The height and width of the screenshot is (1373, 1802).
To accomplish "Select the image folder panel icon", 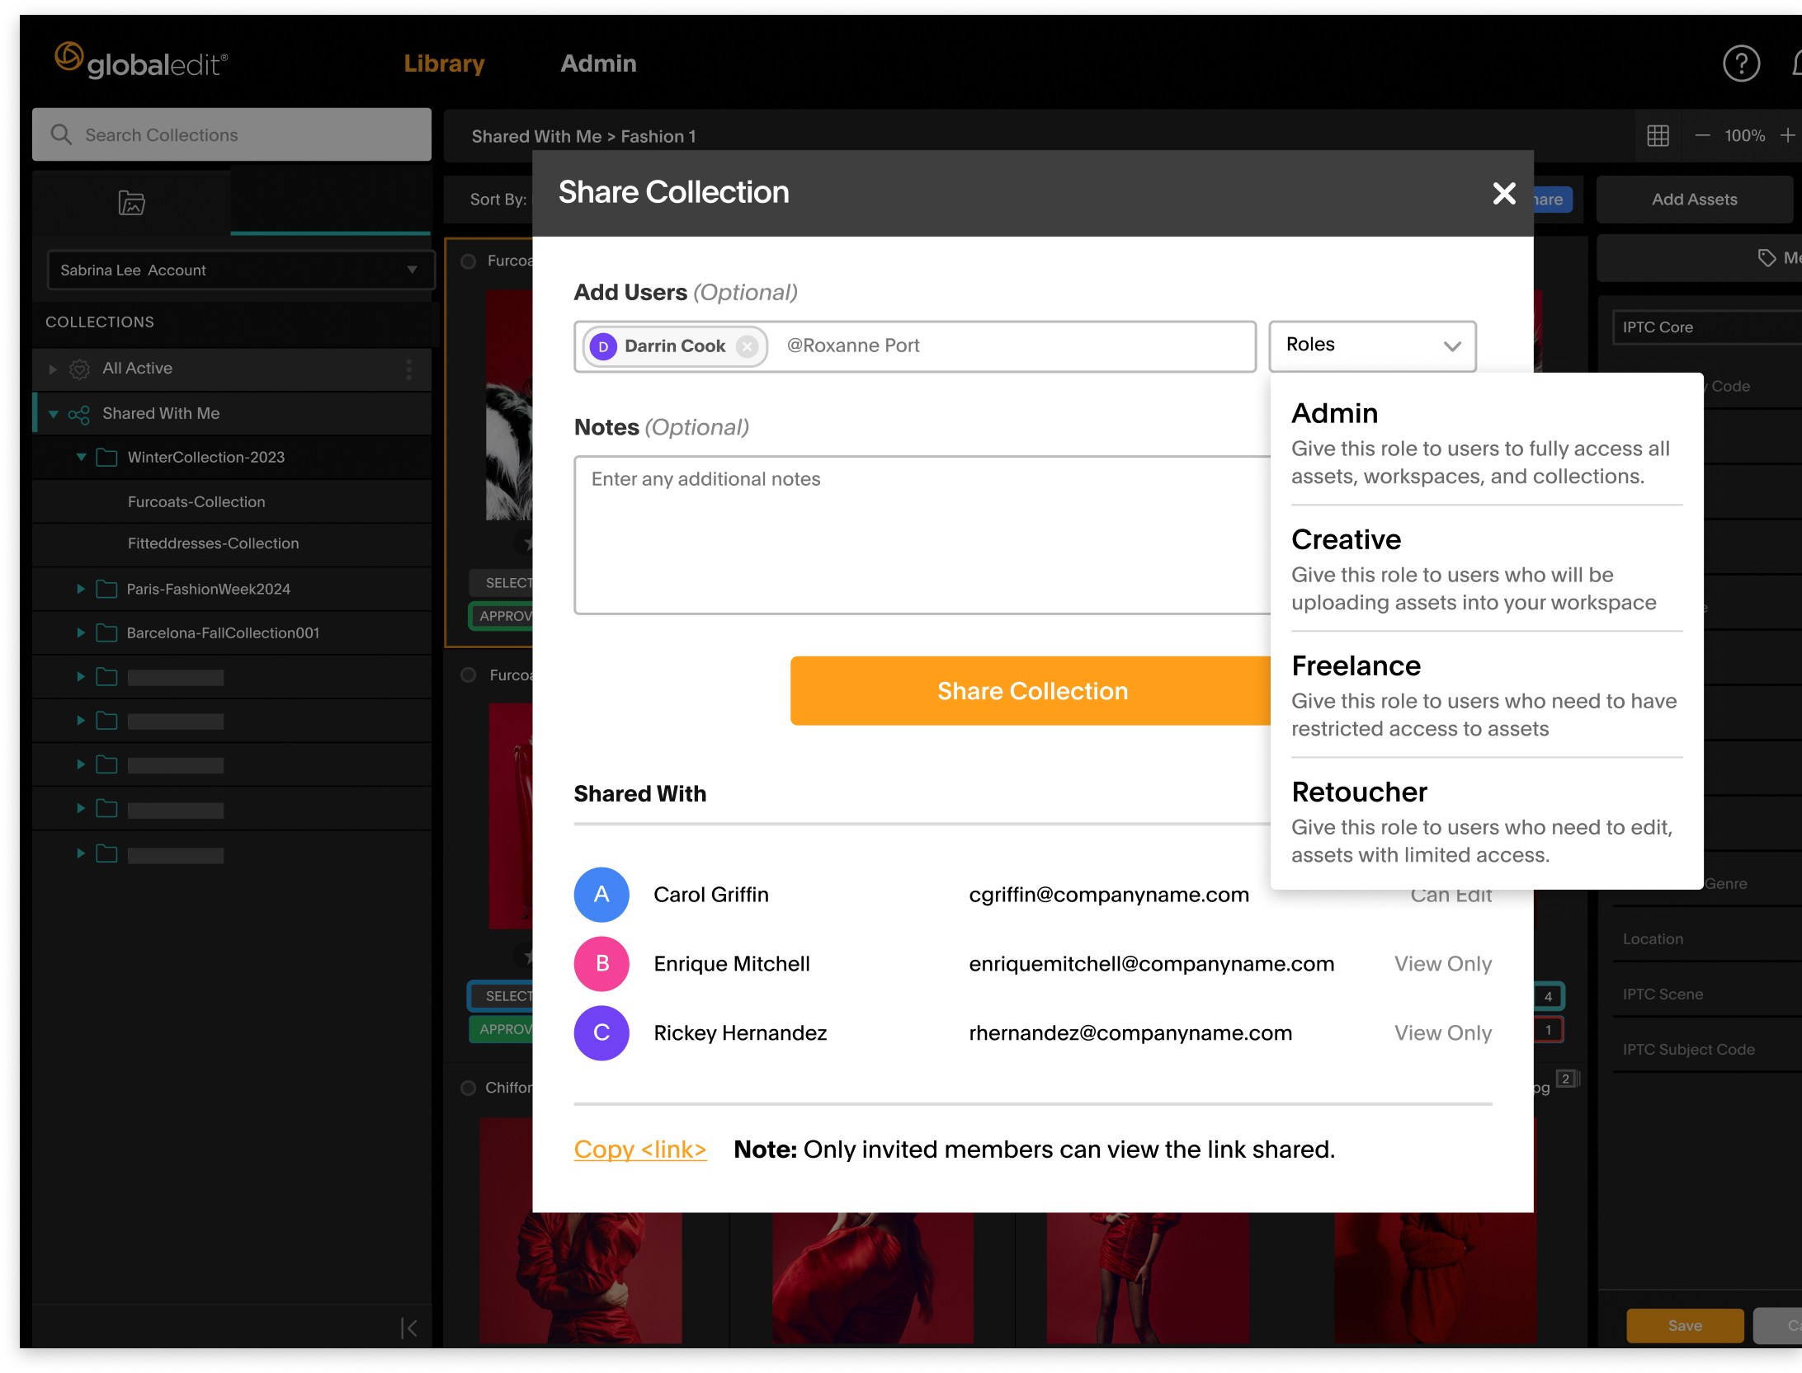I will [131, 202].
